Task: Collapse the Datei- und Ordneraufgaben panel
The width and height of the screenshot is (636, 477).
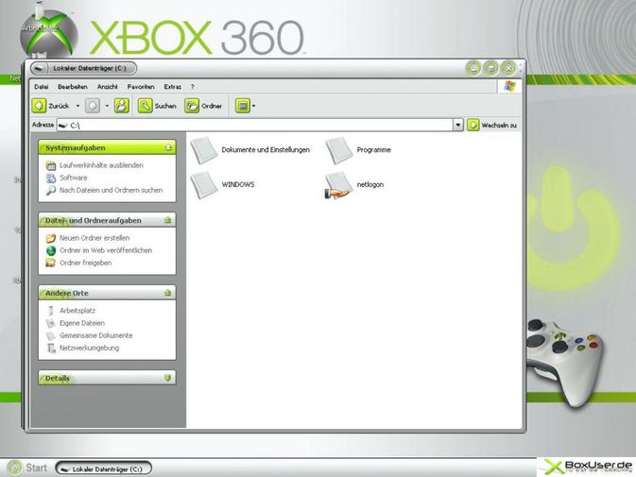Action: click(x=168, y=220)
